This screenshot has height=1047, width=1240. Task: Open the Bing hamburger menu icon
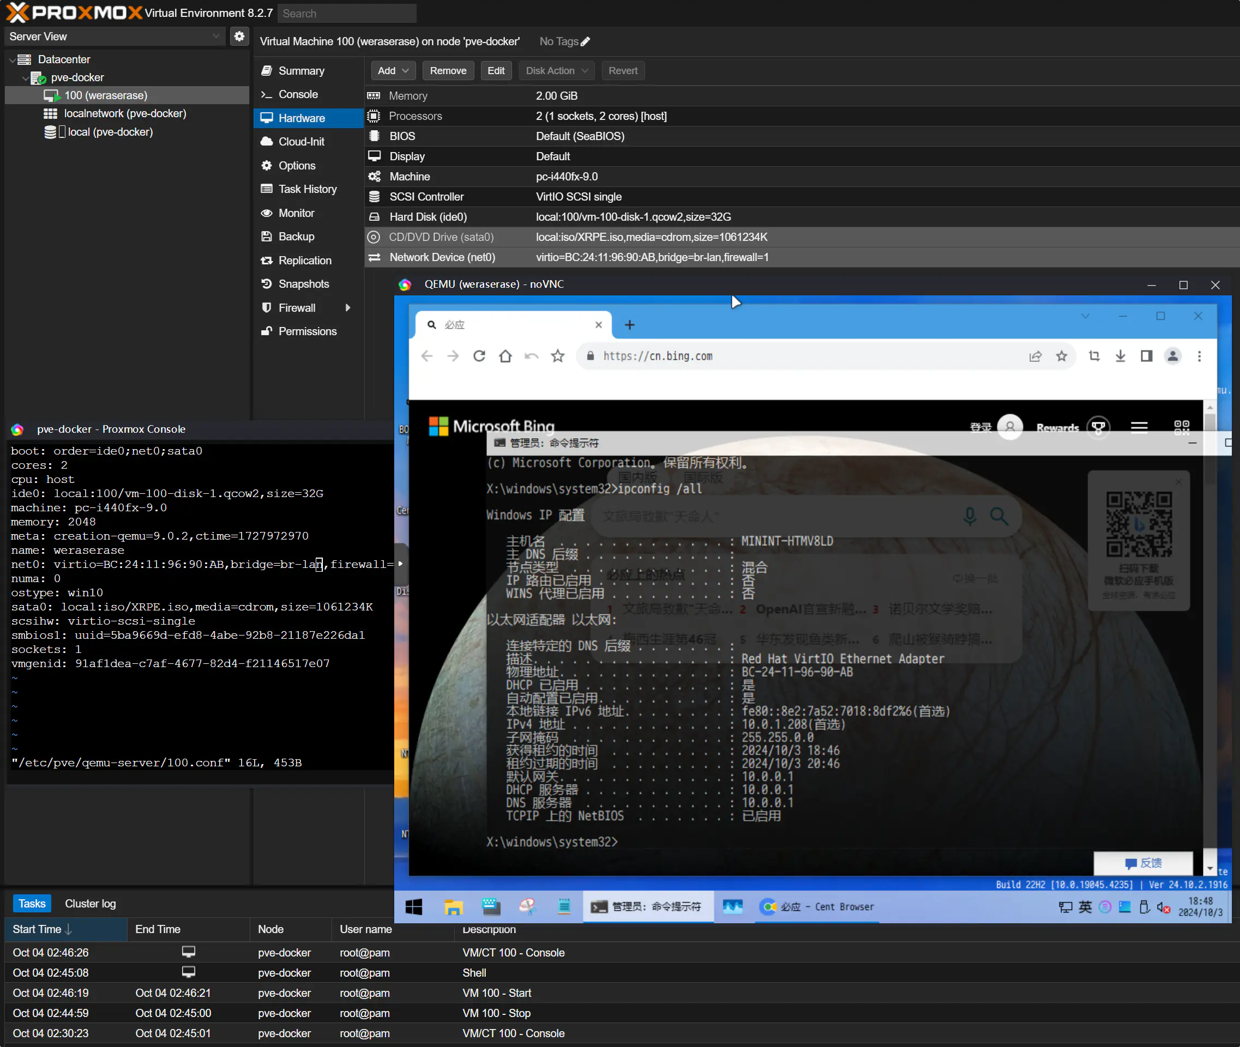[x=1139, y=427]
